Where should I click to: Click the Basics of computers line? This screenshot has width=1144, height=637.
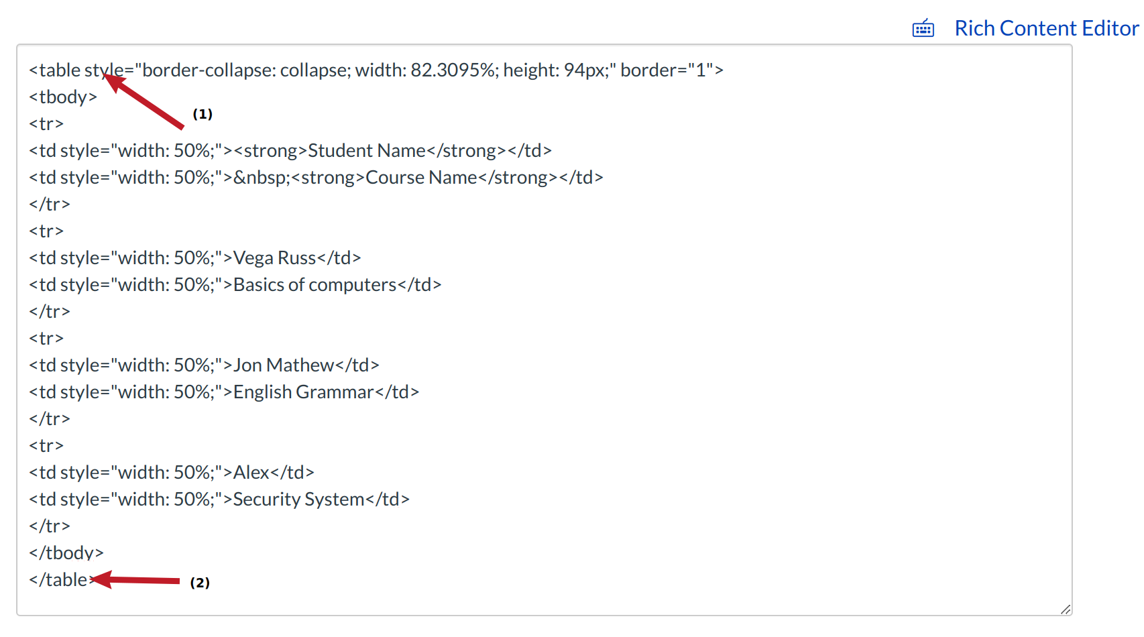(235, 285)
